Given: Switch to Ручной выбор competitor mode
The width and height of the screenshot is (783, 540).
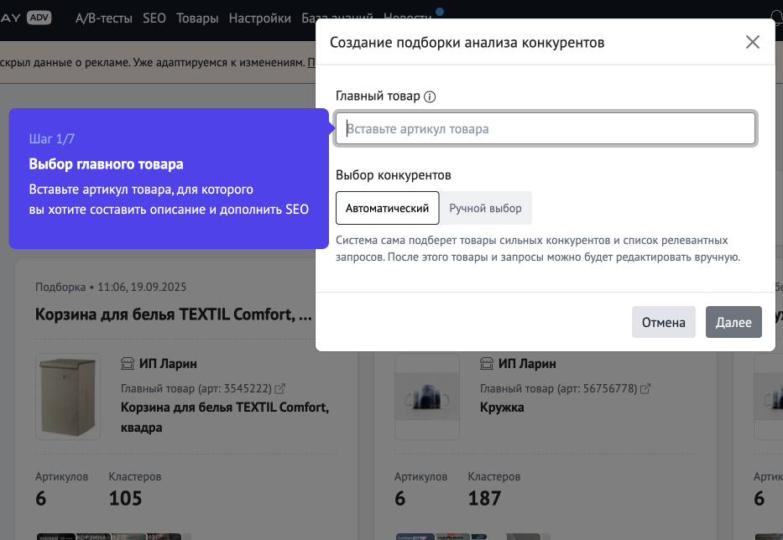Looking at the screenshot, I should point(486,207).
